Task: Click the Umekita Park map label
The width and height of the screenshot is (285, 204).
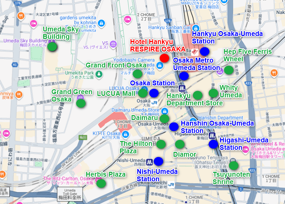Action: pyautogui.click(x=79, y=75)
